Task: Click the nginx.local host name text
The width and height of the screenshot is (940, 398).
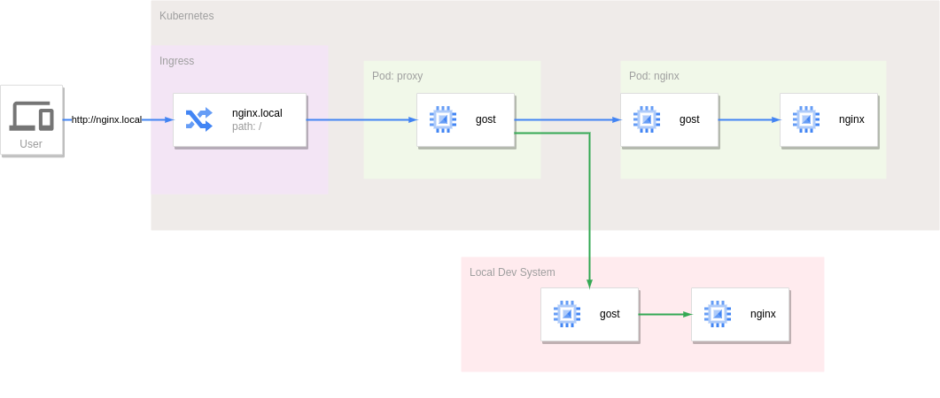Action: pyautogui.click(x=257, y=113)
